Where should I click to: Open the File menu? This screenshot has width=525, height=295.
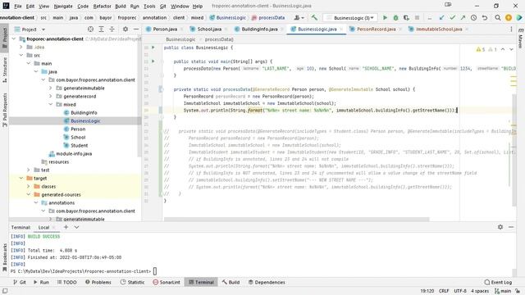coord(18,6)
